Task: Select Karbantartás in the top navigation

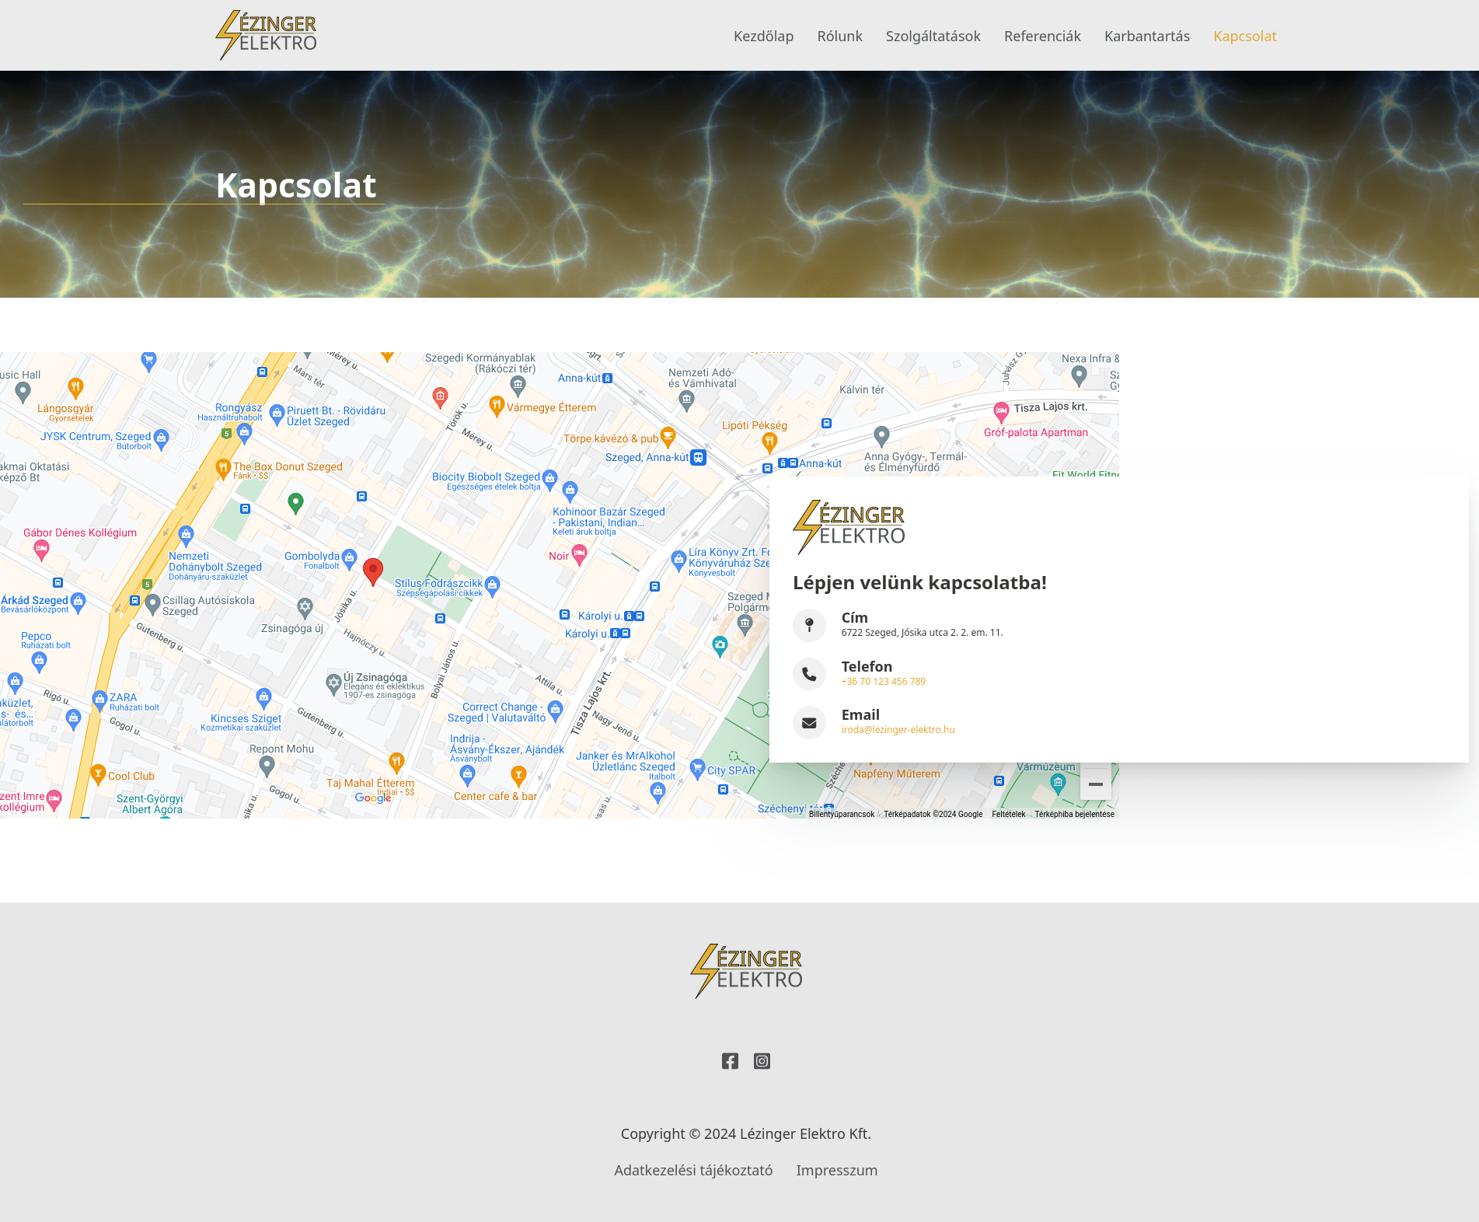Action: pyautogui.click(x=1146, y=37)
